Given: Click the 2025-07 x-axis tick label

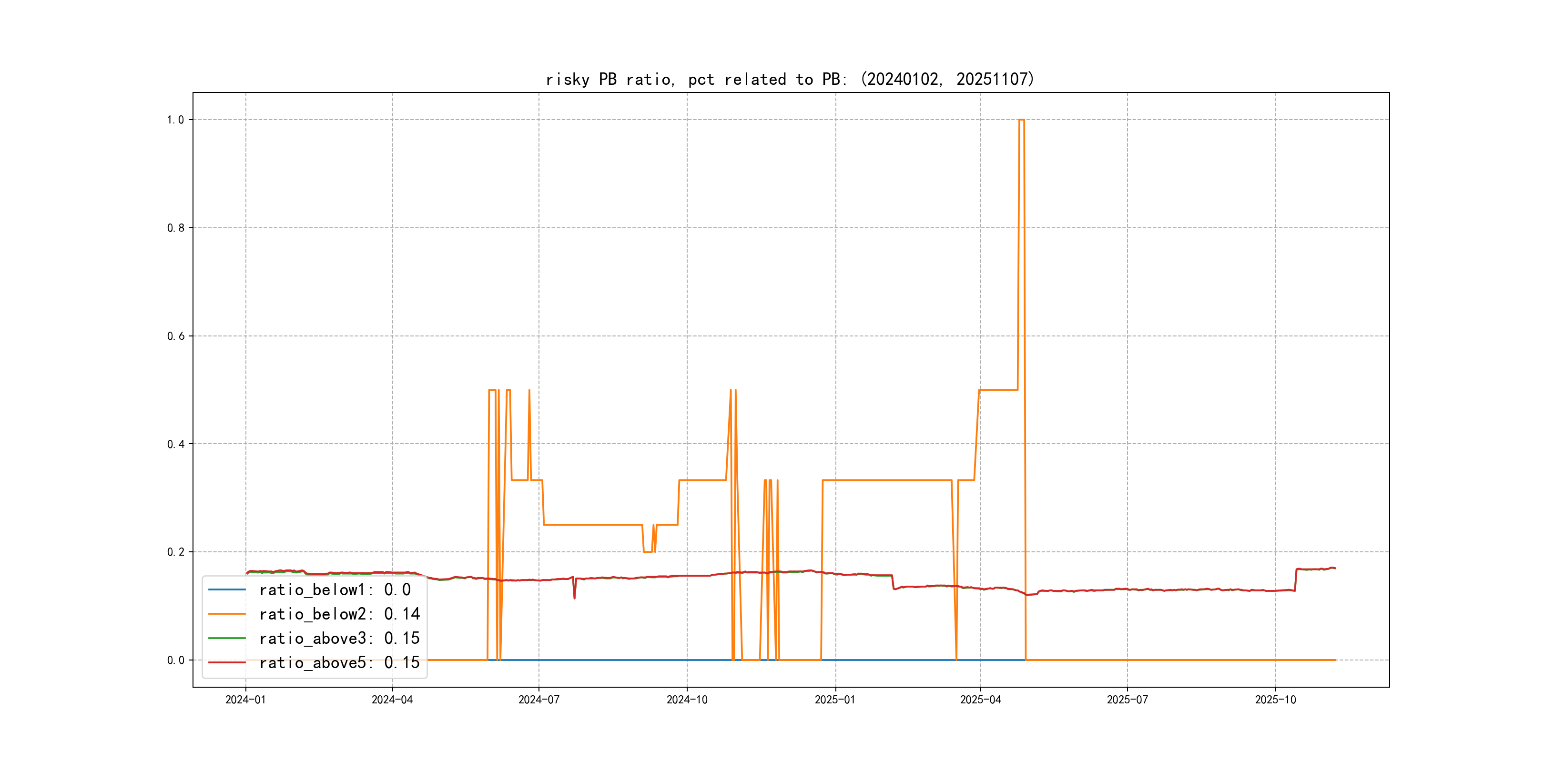Looking at the screenshot, I should click(x=1127, y=700).
